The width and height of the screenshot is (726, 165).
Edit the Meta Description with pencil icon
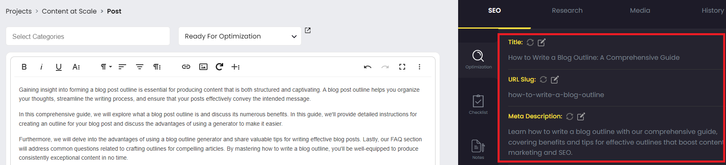pyautogui.click(x=581, y=117)
